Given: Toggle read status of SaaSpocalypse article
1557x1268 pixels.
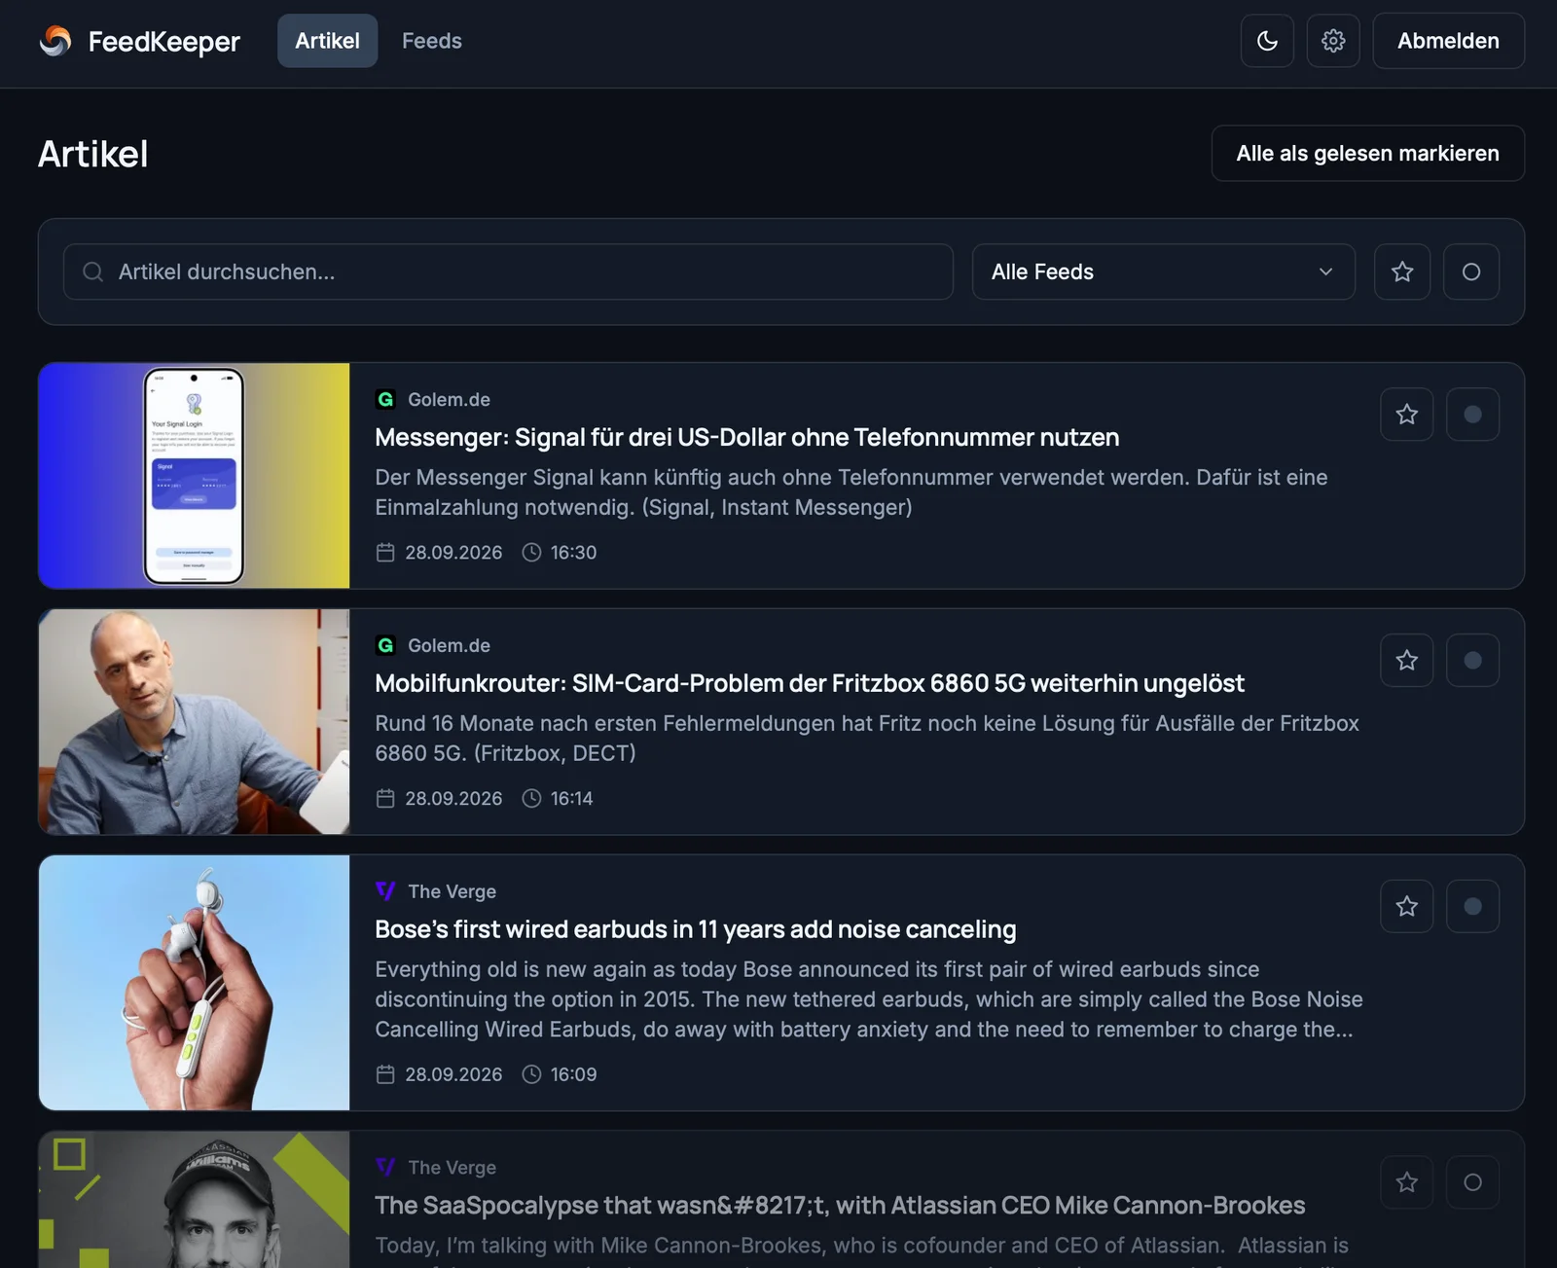Looking at the screenshot, I should [1473, 1182].
